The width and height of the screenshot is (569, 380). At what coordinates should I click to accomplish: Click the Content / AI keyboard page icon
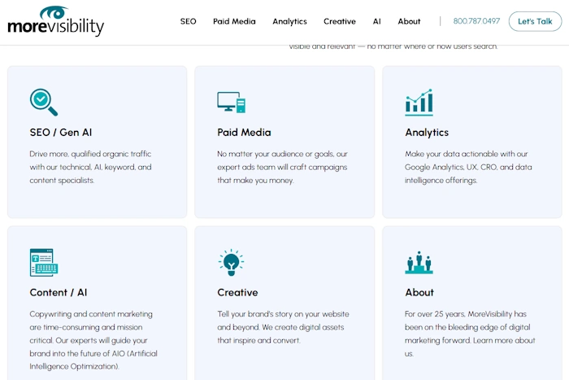click(x=44, y=262)
